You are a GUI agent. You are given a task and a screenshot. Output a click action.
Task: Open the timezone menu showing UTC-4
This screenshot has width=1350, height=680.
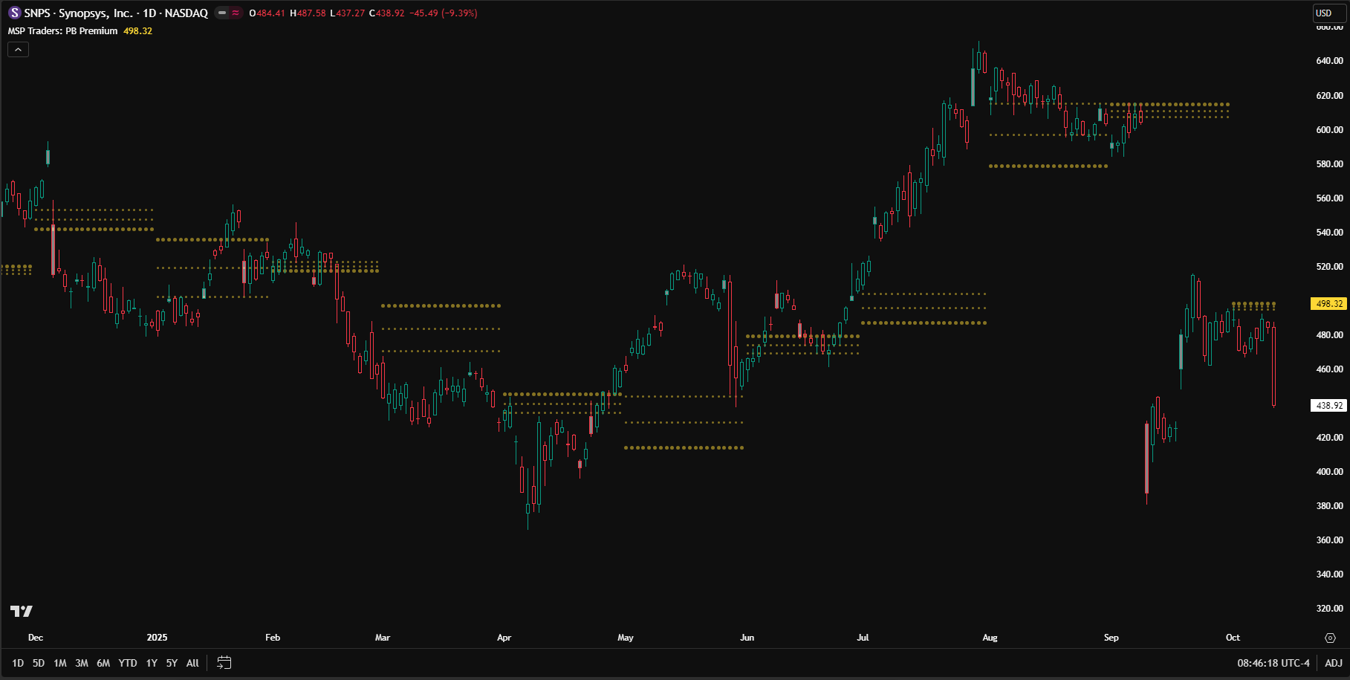1273,663
